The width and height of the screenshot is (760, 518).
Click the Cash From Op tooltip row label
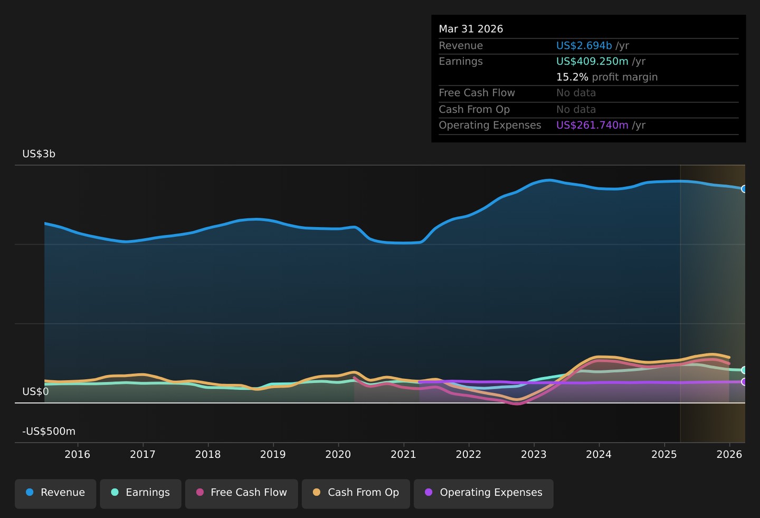[474, 109]
